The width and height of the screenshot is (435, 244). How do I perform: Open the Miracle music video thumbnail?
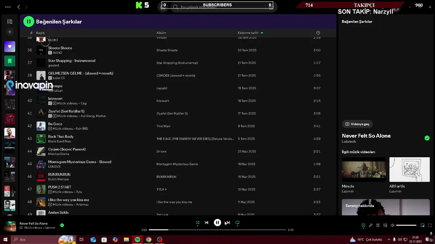tap(364, 169)
